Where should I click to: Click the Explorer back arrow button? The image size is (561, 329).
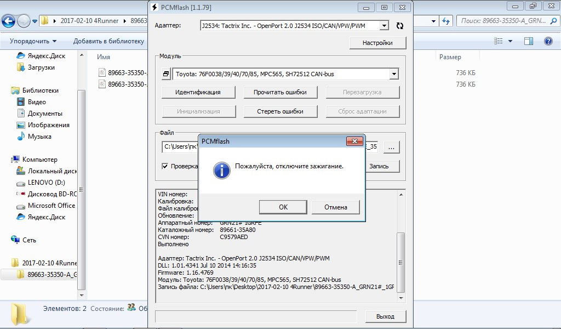(9, 21)
